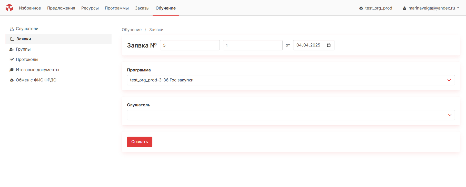This screenshot has height=187, width=466.
Task: Expand the account menu chevron
Action: 458,8
